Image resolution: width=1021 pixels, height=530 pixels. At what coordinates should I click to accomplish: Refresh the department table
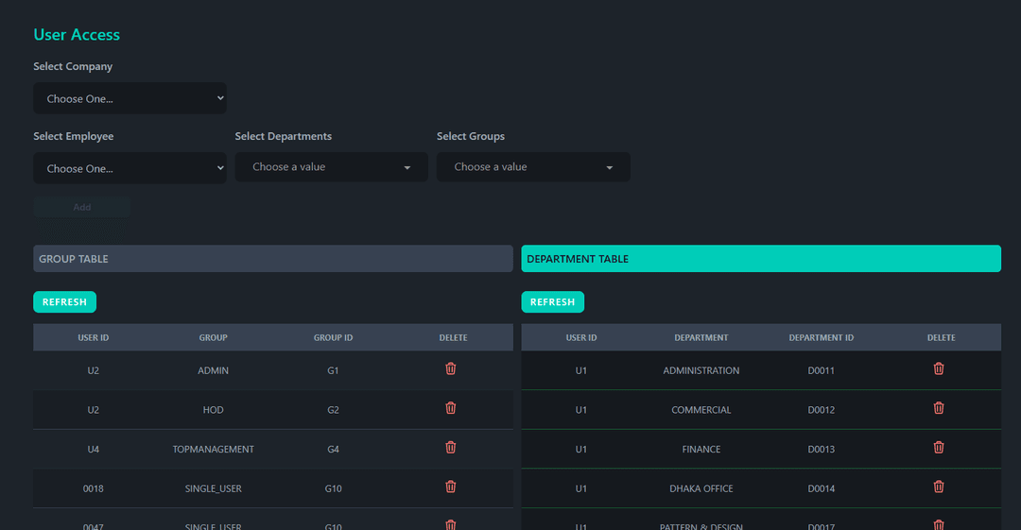552,302
